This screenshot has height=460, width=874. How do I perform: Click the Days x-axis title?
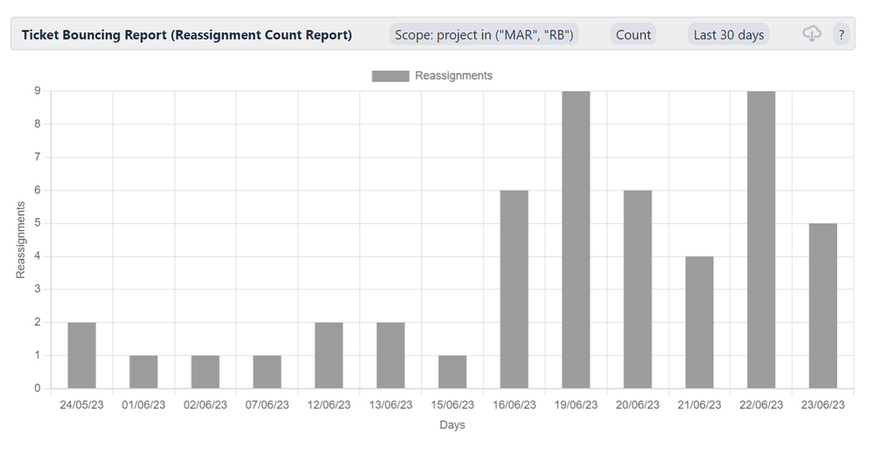tap(452, 425)
